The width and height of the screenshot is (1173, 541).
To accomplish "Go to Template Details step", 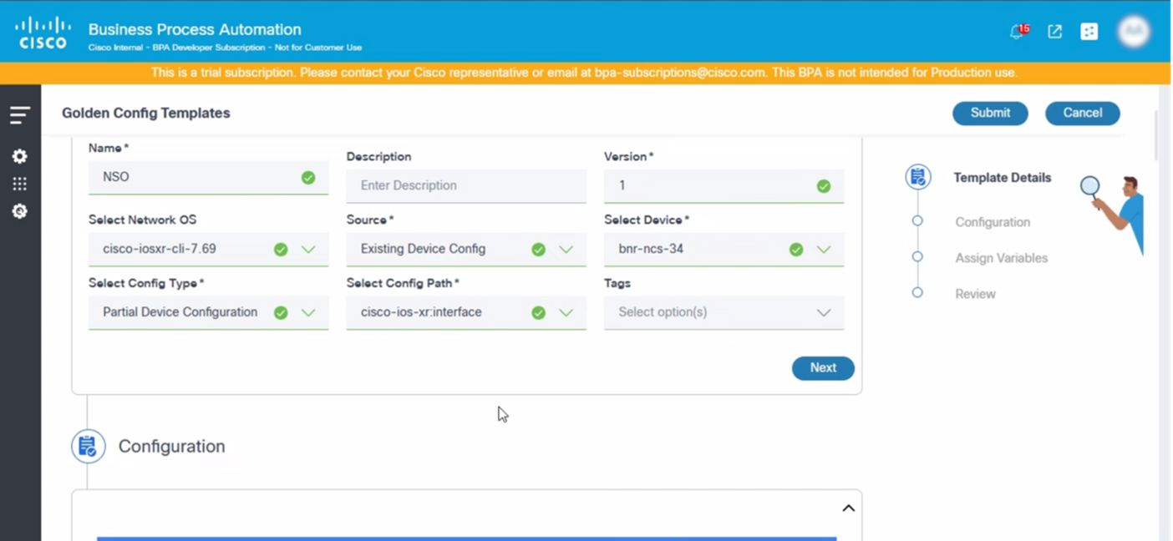I will click(1003, 178).
